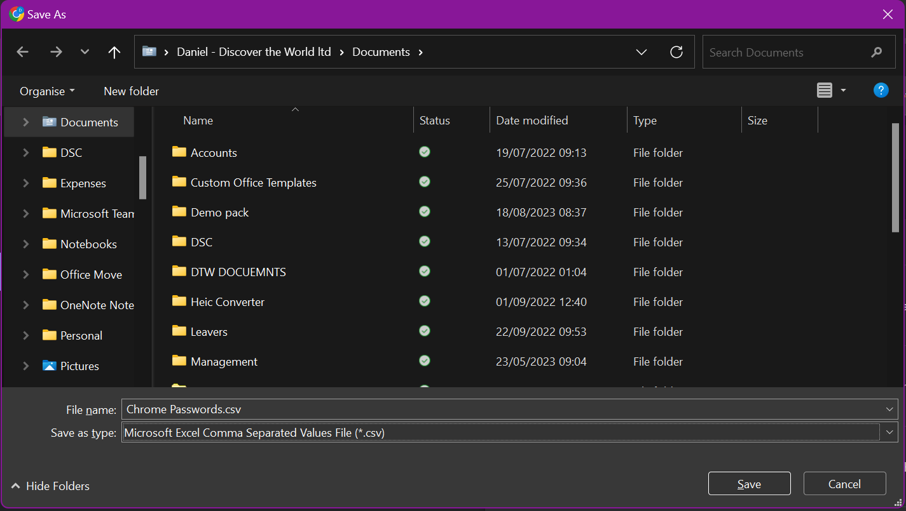
Task: Open the Save as type dropdown
Action: [889, 433]
